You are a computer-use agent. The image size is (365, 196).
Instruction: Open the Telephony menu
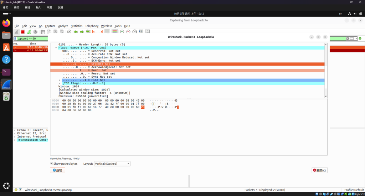pos(92,26)
